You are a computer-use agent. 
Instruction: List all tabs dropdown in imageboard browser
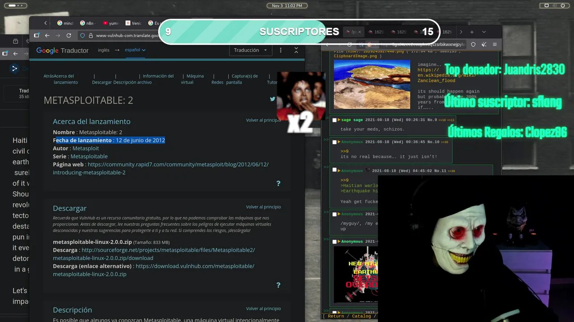484,32
